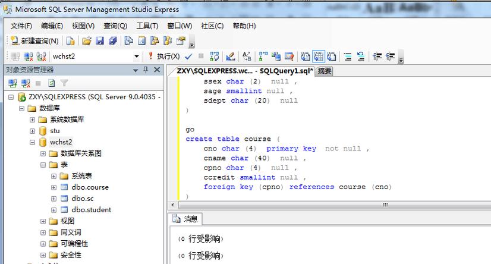The width and height of the screenshot is (491, 264).
Task: Toggle Results to Text mode
Action: 306,56
